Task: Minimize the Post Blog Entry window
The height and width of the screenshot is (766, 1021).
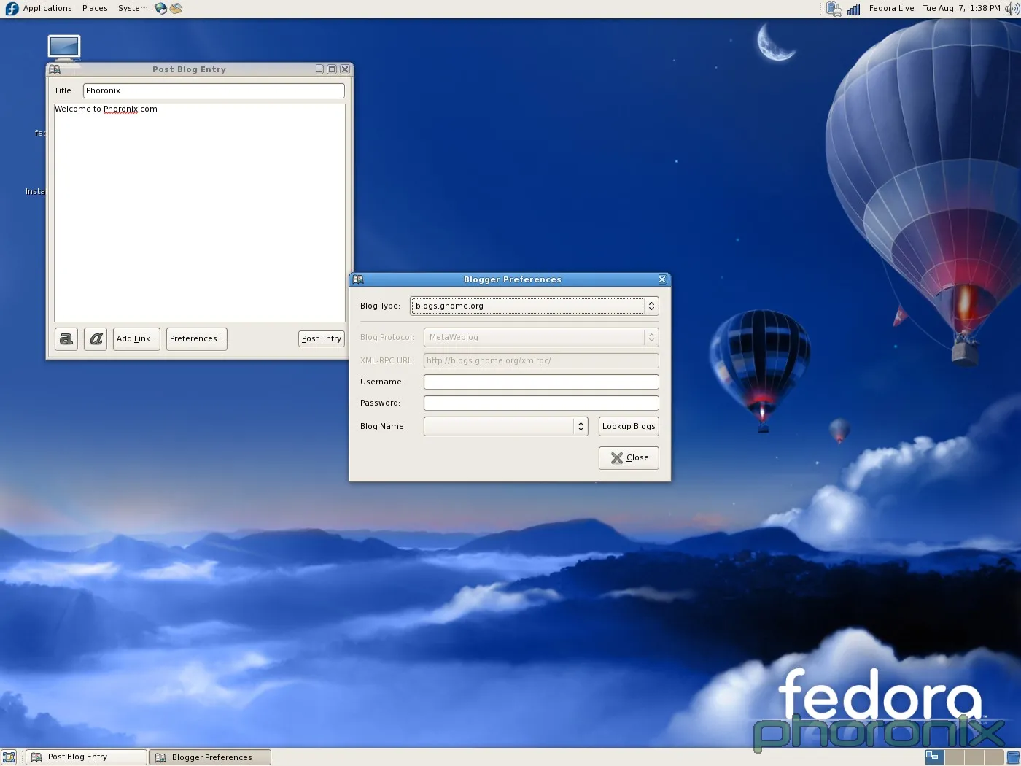Action: tap(319, 69)
